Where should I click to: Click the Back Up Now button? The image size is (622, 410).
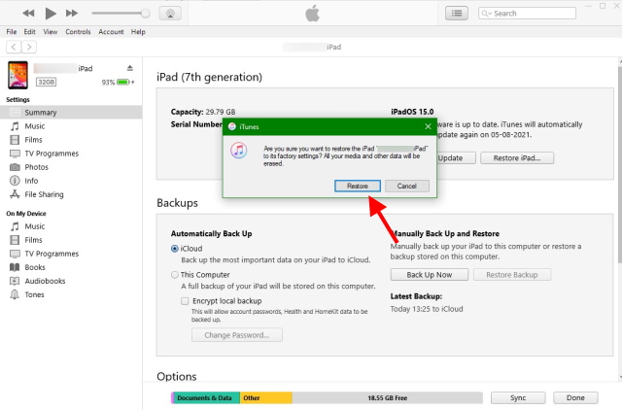[430, 275]
